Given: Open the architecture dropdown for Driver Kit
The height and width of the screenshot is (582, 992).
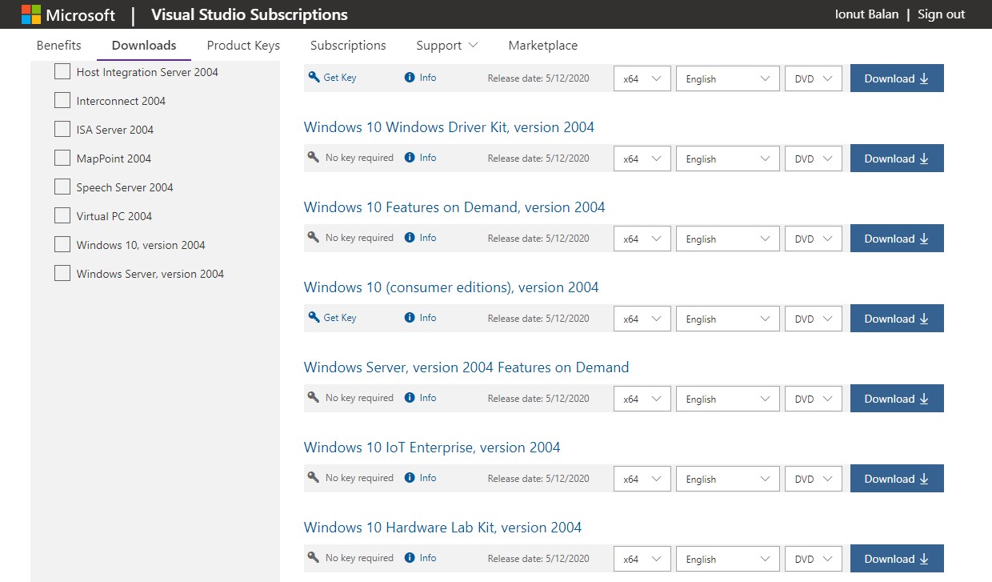Looking at the screenshot, I should (642, 158).
